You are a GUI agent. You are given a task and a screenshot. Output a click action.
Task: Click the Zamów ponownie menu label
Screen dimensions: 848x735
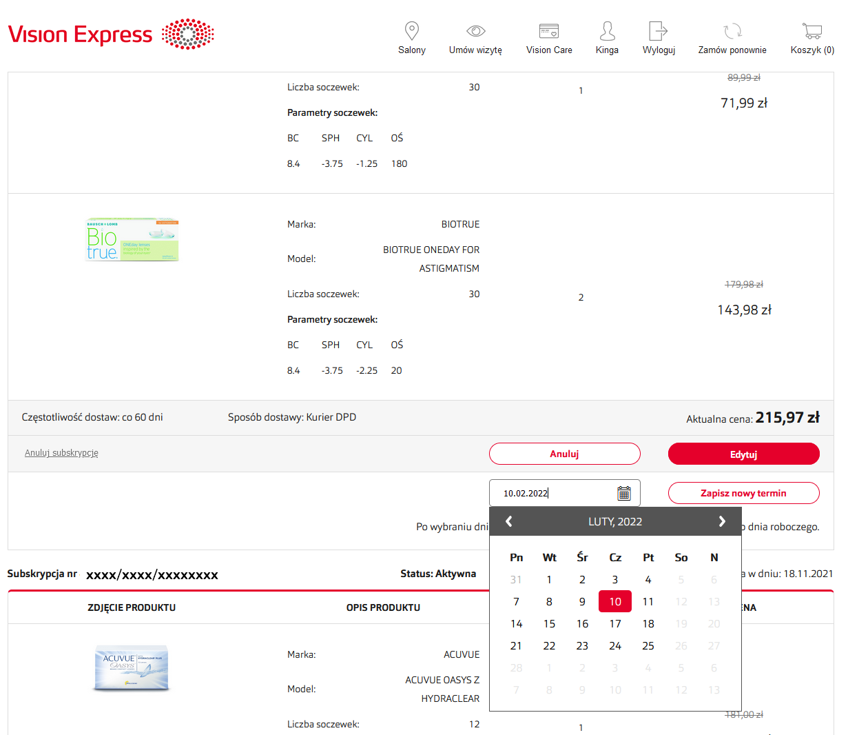click(x=732, y=50)
